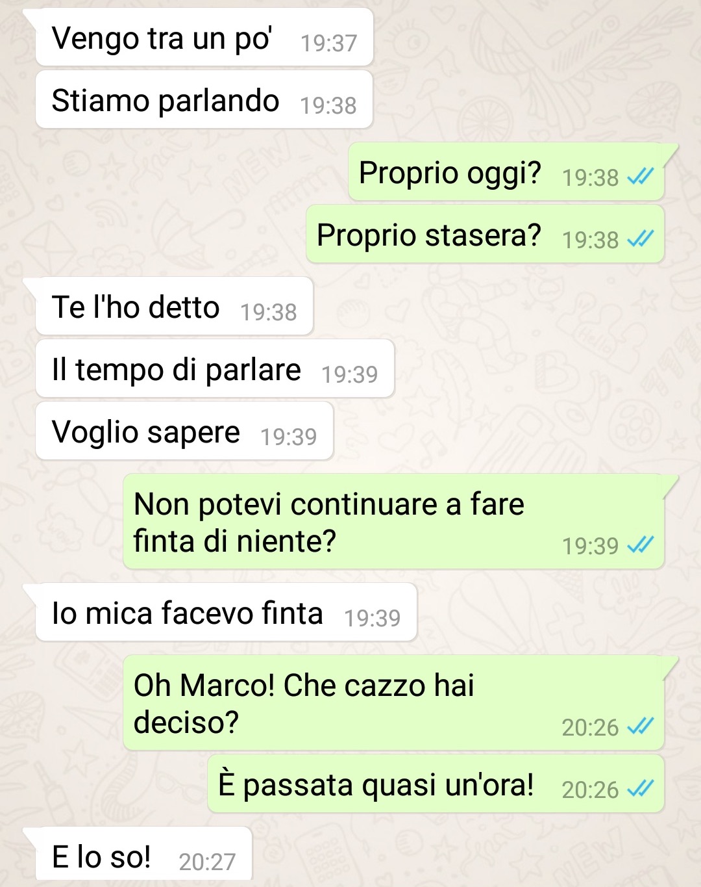Tap the "Il tempo di parlare" bubble
Image resolution: width=701 pixels, height=887 pixels.
[215, 369]
